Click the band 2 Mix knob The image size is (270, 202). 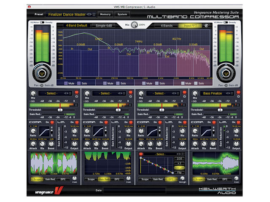pos(87,93)
